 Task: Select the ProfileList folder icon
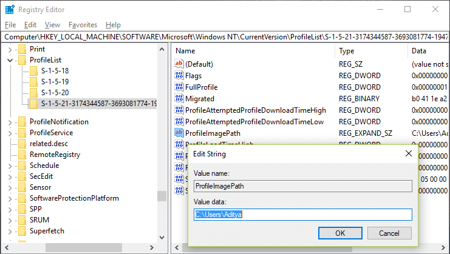point(22,60)
